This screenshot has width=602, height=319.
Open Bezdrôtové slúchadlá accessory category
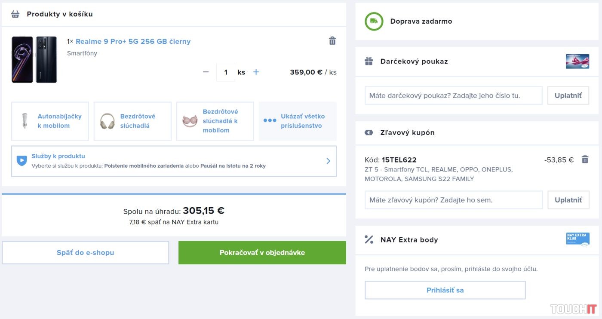[132, 121]
